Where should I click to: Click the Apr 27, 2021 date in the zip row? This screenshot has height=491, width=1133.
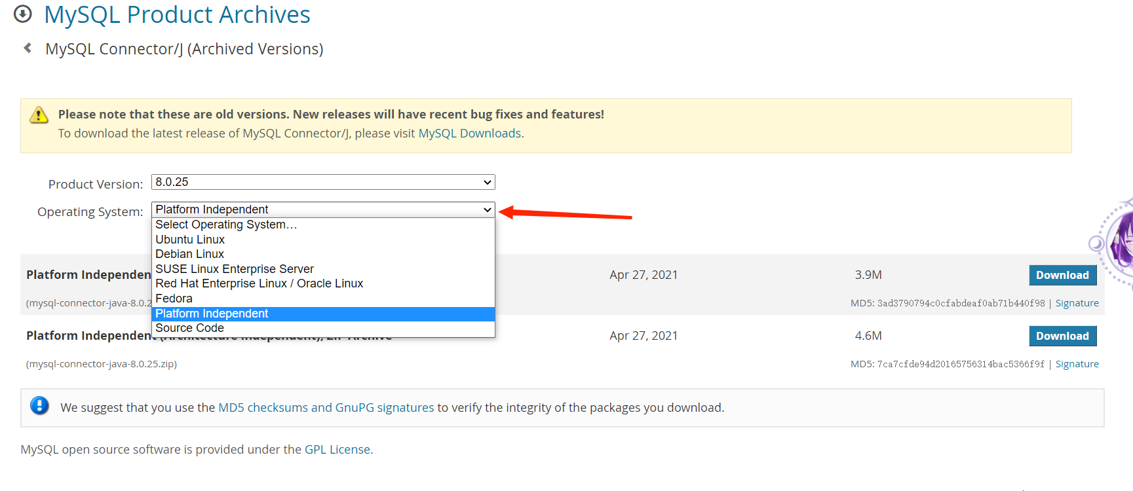[643, 336]
